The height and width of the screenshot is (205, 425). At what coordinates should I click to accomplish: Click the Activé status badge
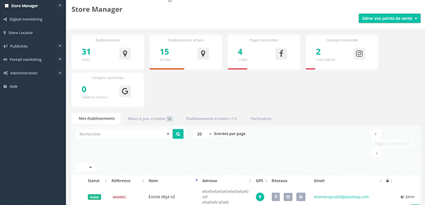click(x=95, y=197)
